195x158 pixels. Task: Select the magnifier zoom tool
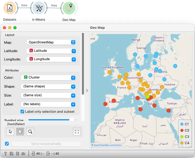click(x=30, y=132)
